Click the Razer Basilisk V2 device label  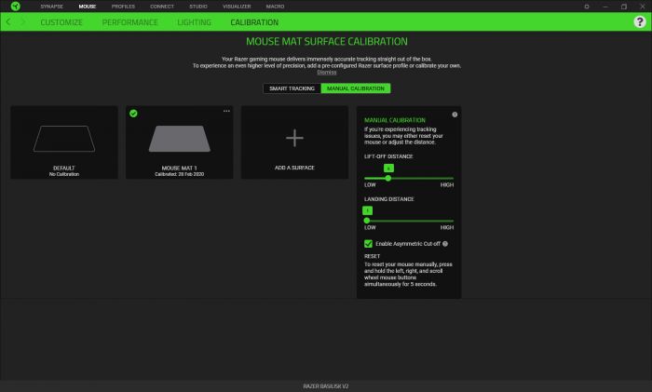coord(326,386)
